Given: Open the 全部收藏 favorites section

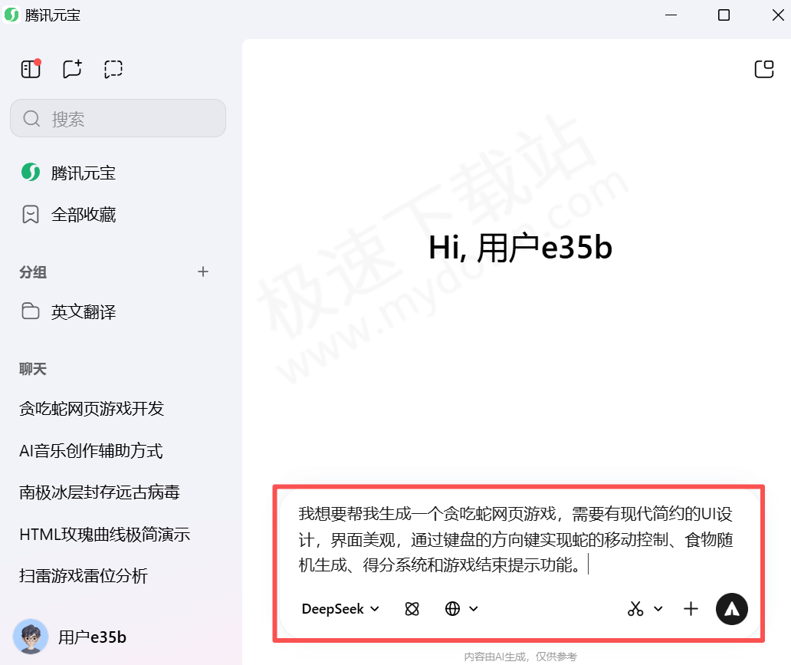Looking at the screenshot, I should (83, 214).
